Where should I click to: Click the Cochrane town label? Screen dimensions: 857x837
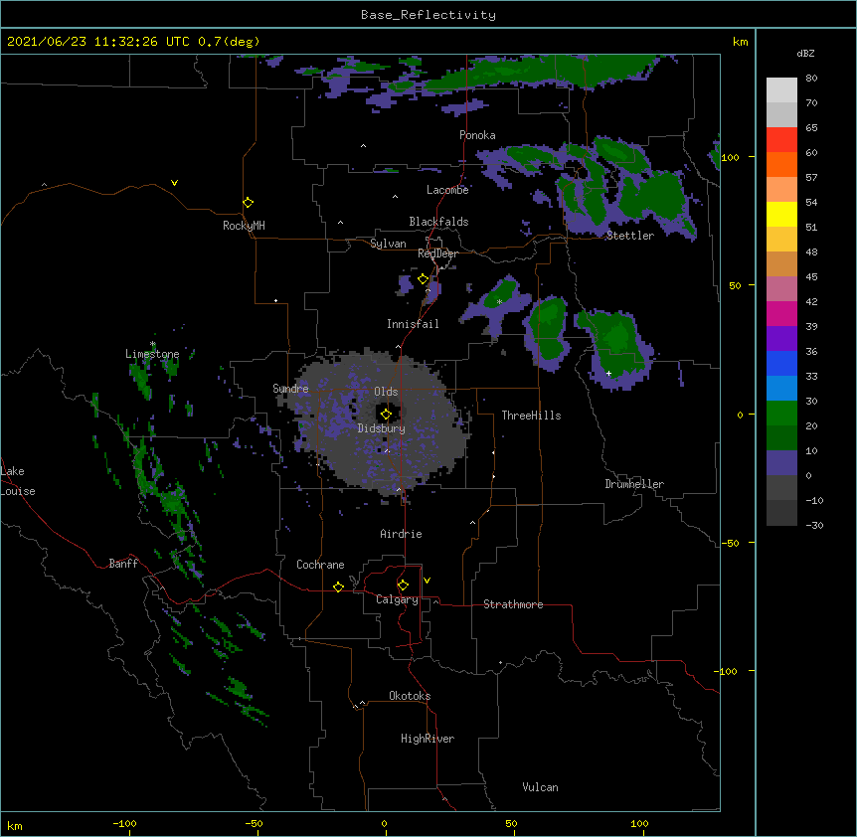point(320,565)
